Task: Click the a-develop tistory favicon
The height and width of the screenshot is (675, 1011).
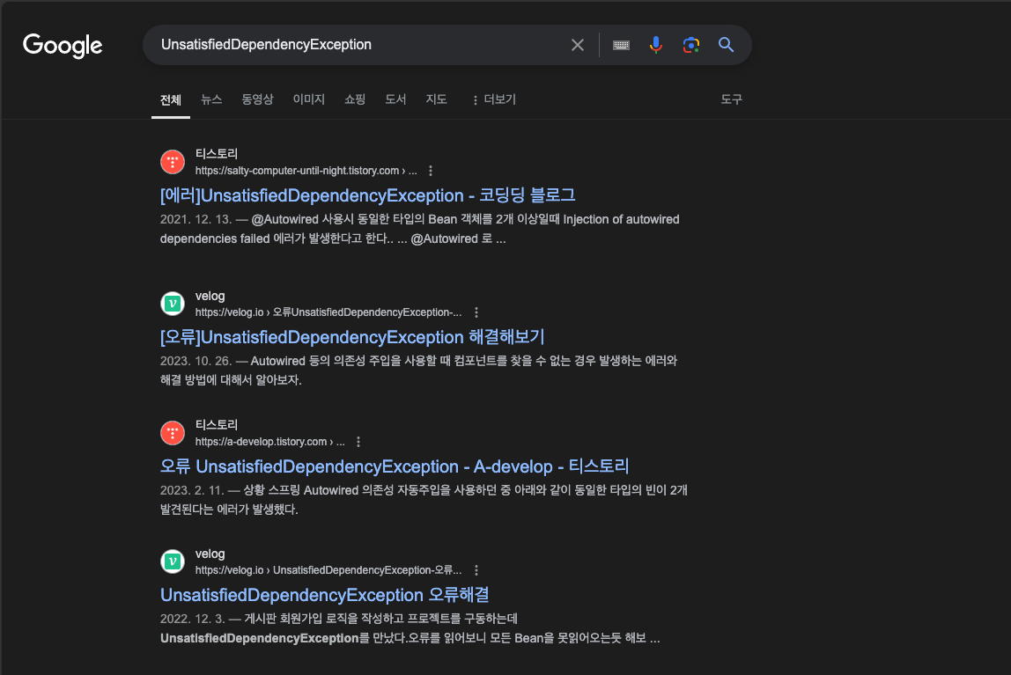Action: 172,433
